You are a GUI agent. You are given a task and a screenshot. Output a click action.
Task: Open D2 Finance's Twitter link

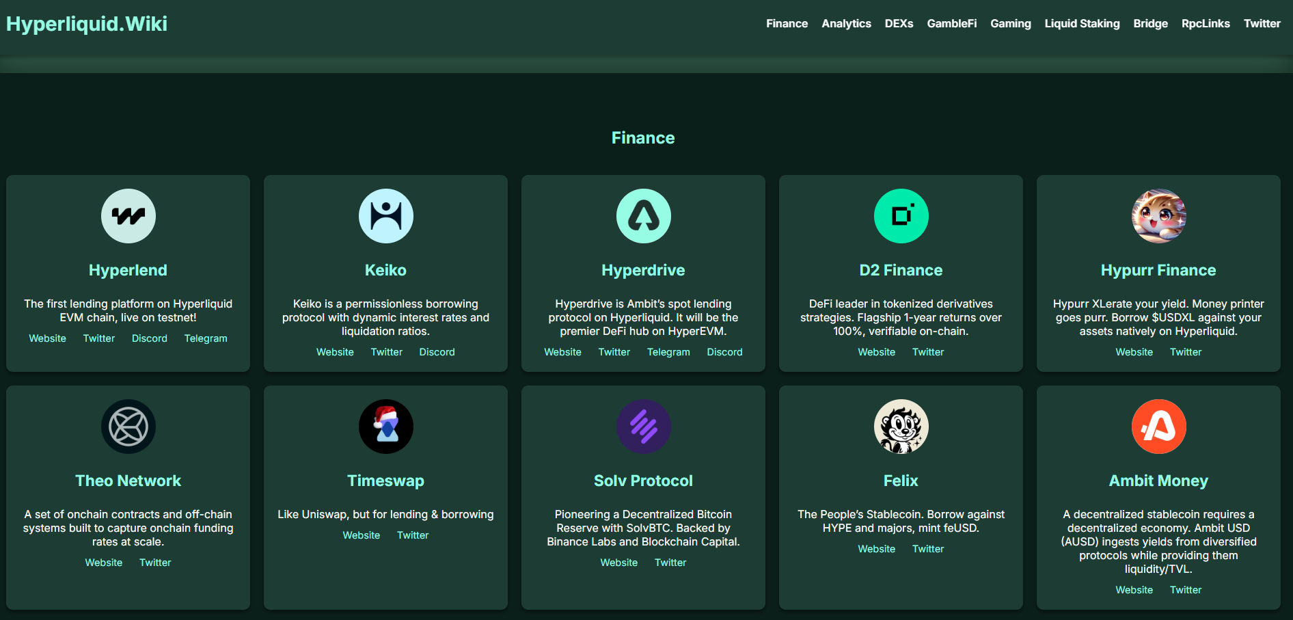(928, 352)
